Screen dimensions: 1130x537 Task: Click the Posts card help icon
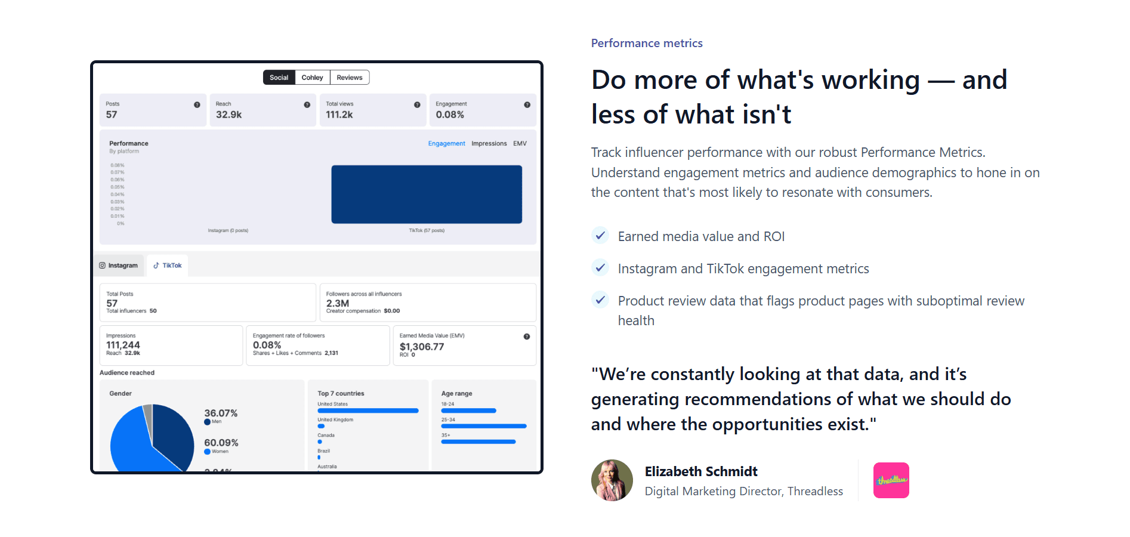[x=197, y=105]
